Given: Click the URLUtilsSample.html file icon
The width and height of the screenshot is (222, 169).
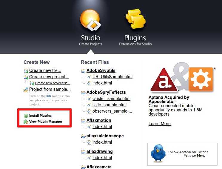Looking at the screenshot, I should [x=89, y=77].
